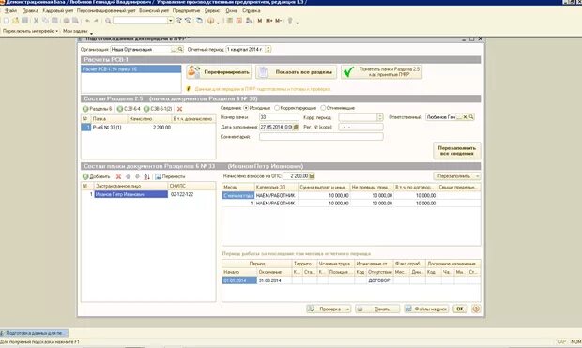The image size is (582, 348).
Task: Open toolbar search field dropdown arrow
Action: click(170, 21)
